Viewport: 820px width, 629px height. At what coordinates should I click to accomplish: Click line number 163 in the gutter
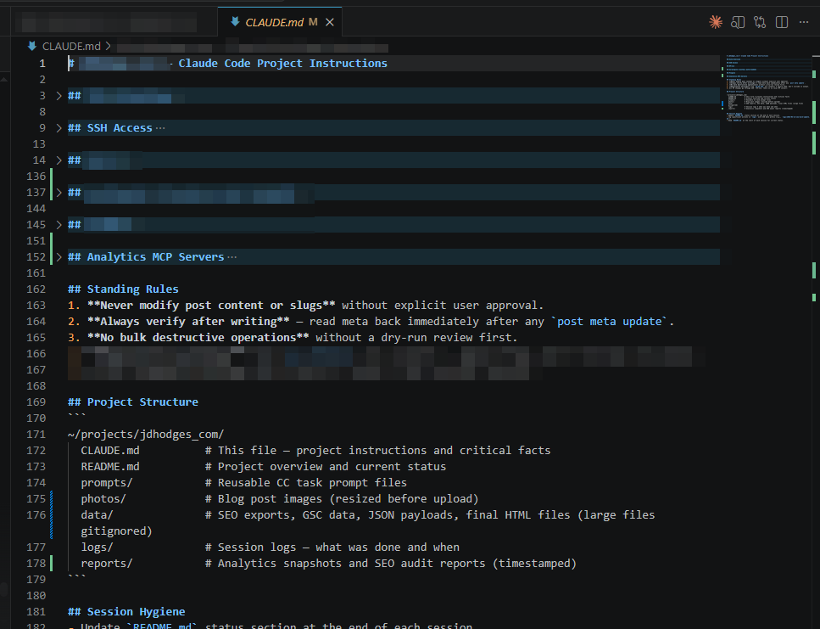[36, 305]
